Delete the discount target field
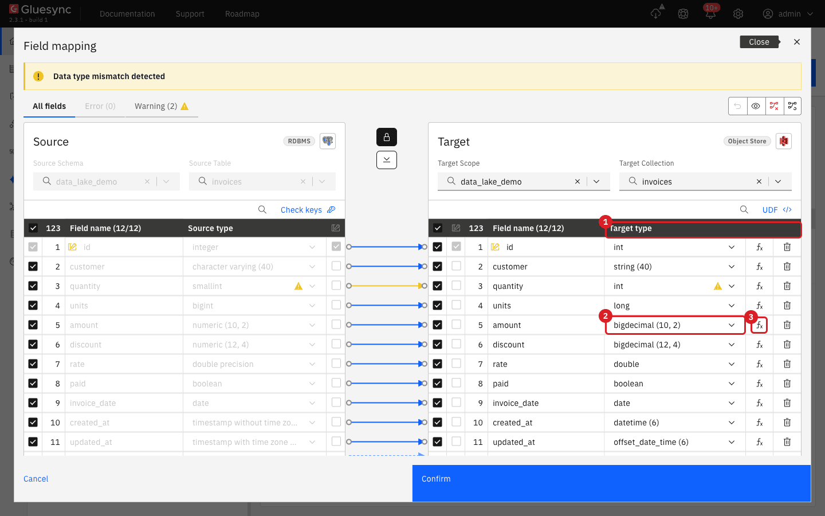This screenshot has width=825, height=516. (787, 345)
